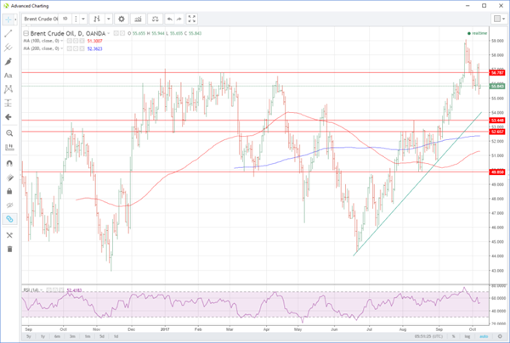Select the pitchfork drawing tool
Viewport: 510px width, 343px height.
(x=9, y=47)
